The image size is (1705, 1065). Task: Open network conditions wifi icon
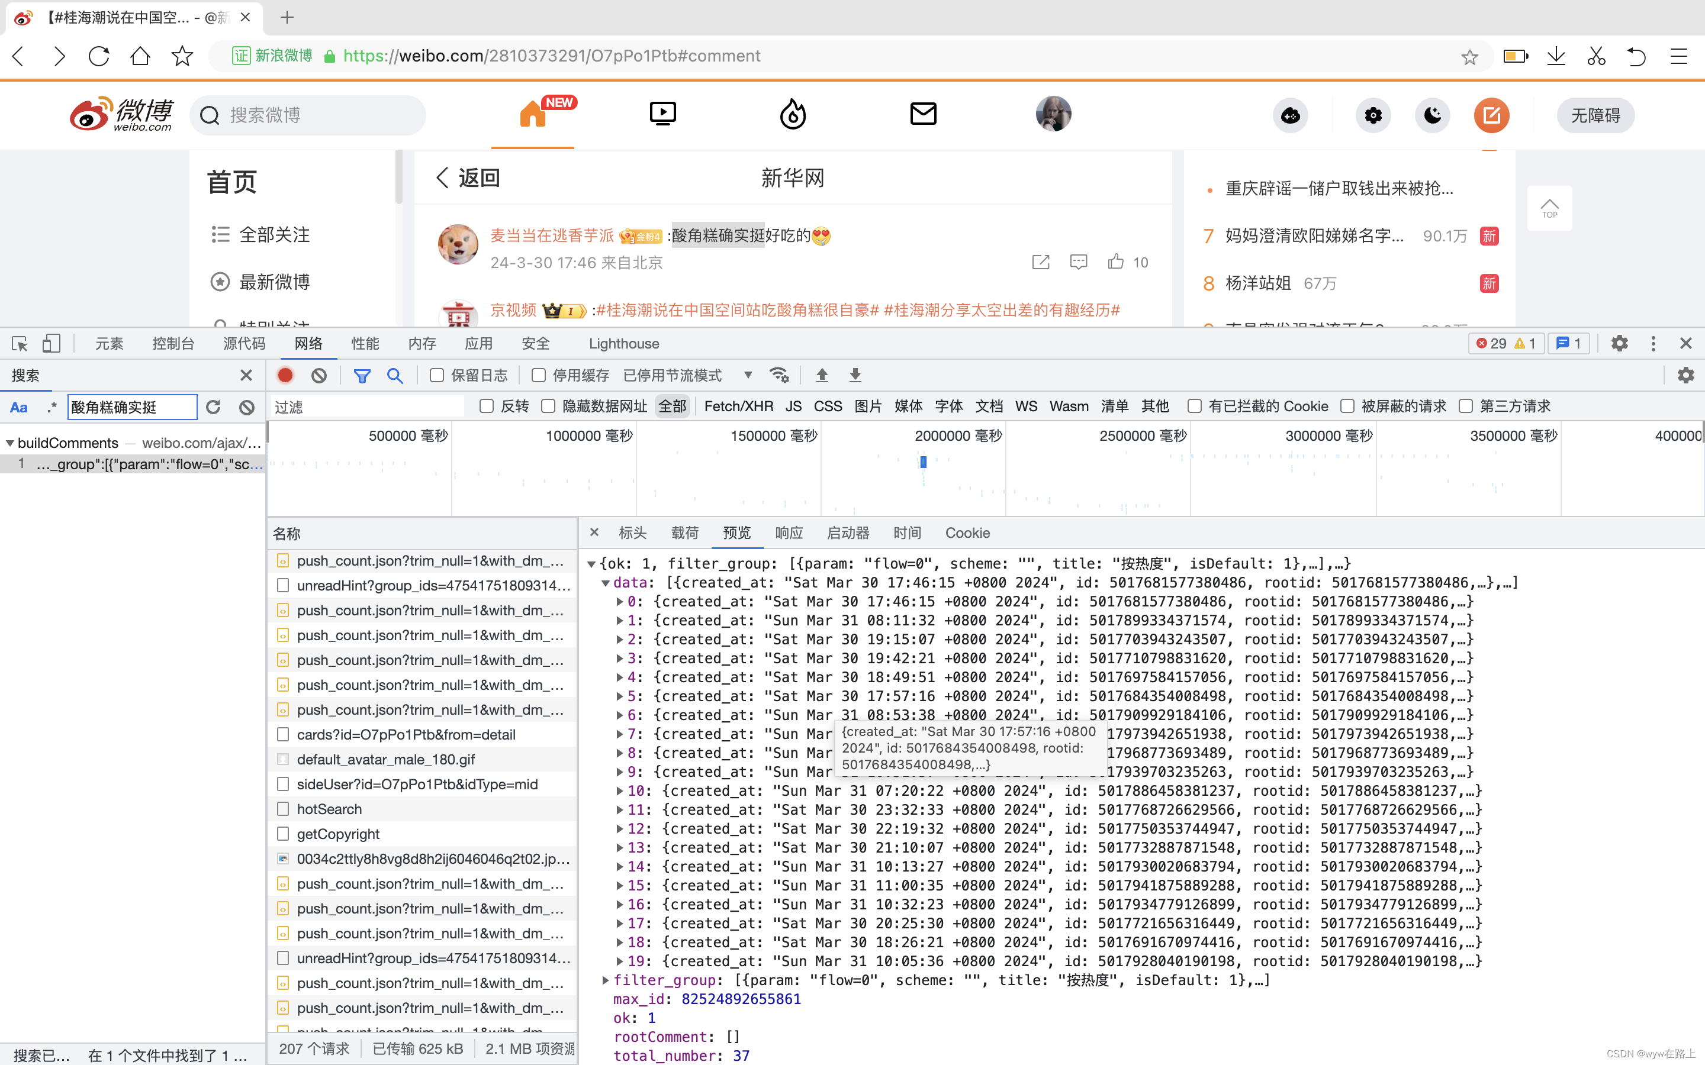click(x=779, y=376)
